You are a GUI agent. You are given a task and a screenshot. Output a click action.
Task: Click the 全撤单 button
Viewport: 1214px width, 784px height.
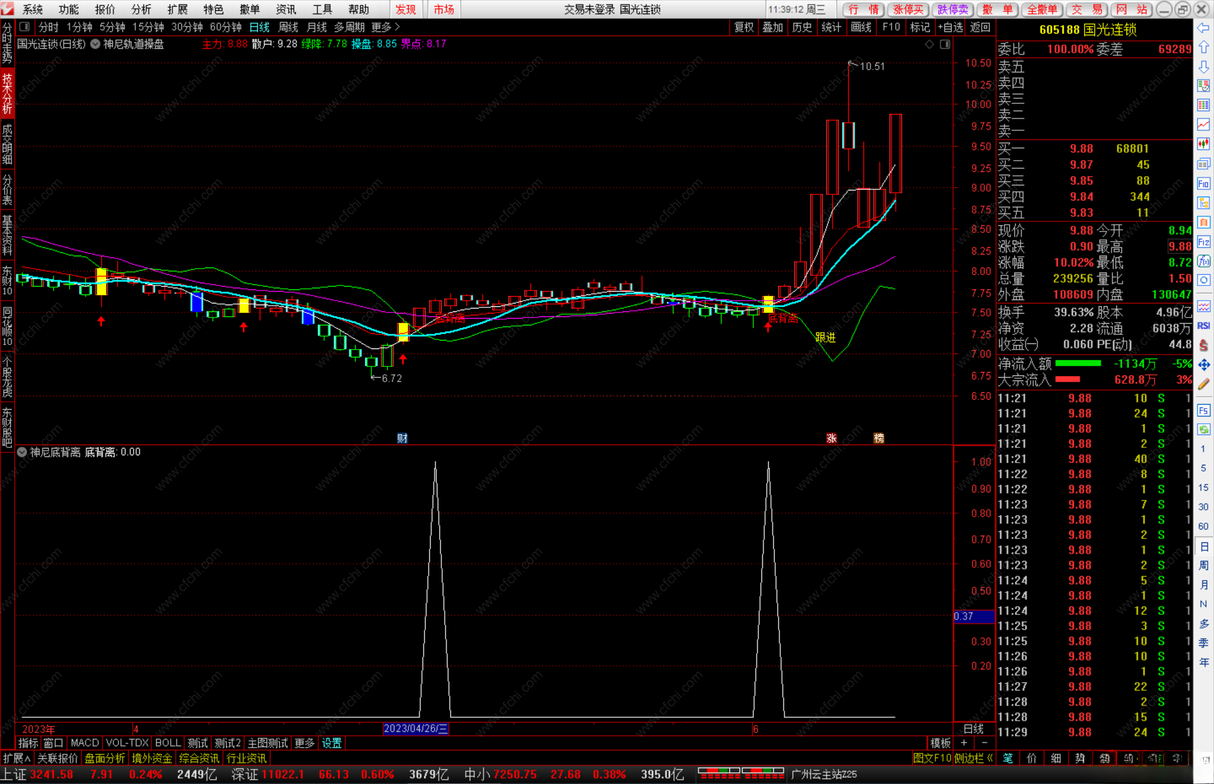coord(1041,9)
